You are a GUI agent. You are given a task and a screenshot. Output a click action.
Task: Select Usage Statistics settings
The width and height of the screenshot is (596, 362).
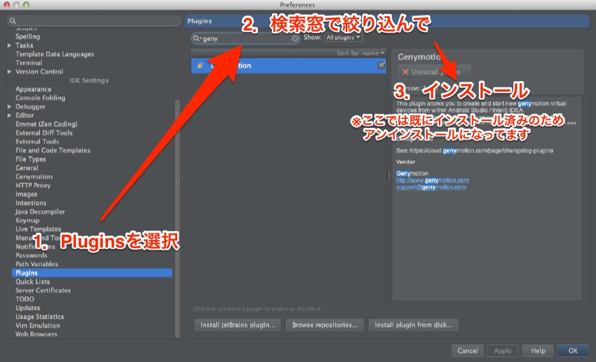[39, 317]
